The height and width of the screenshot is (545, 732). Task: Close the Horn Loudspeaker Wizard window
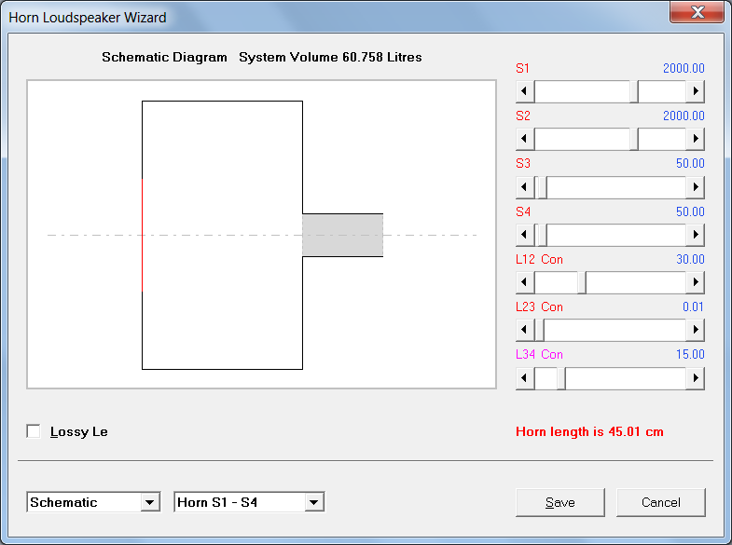pos(697,12)
